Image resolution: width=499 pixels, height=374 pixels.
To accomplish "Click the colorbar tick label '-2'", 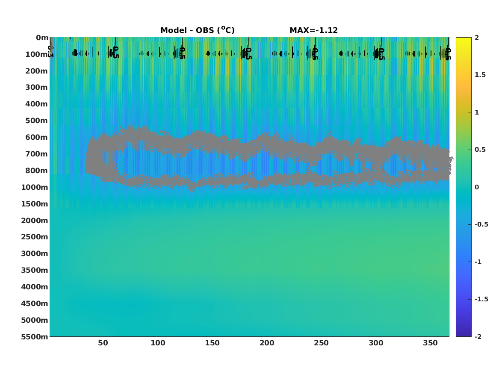I will click(x=478, y=337).
